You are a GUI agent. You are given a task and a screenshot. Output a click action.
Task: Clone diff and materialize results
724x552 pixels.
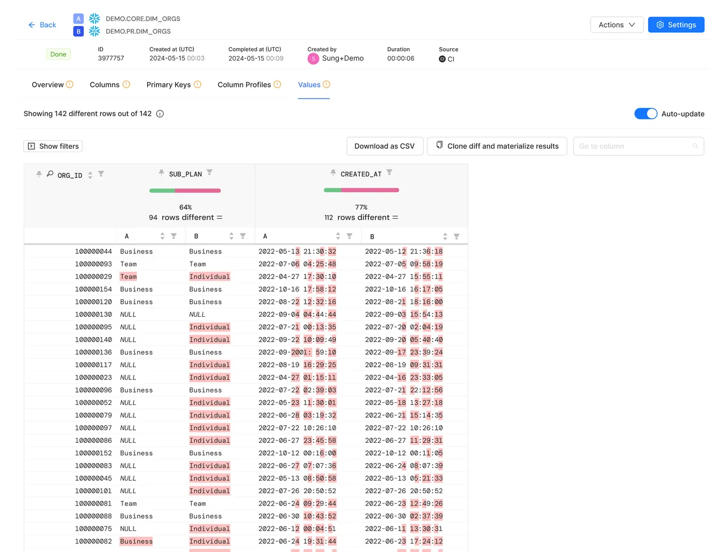(x=497, y=146)
